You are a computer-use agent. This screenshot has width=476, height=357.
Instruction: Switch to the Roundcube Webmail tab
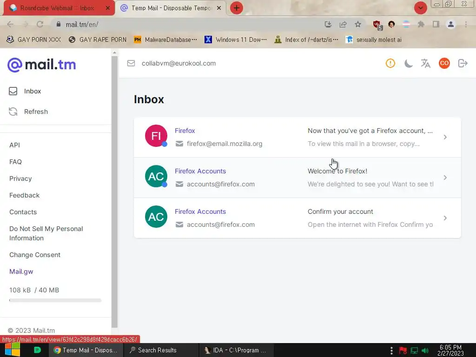(x=57, y=8)
